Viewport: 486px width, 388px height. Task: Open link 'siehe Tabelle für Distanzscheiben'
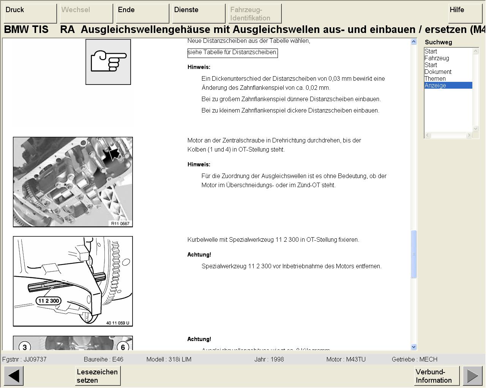click(232, 53)
